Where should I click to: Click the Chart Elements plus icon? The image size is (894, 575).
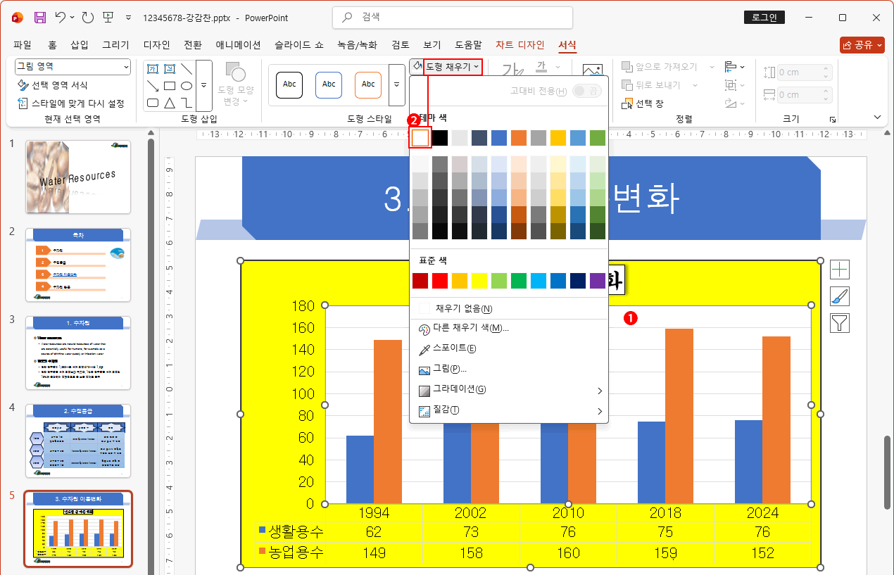click(840, 270)
